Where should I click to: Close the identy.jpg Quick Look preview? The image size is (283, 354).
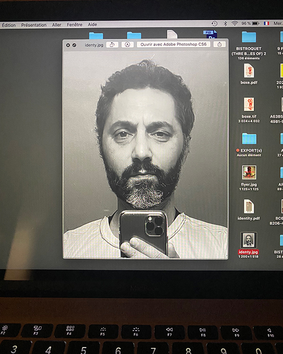pyautogui.click(x=68, y=45)
